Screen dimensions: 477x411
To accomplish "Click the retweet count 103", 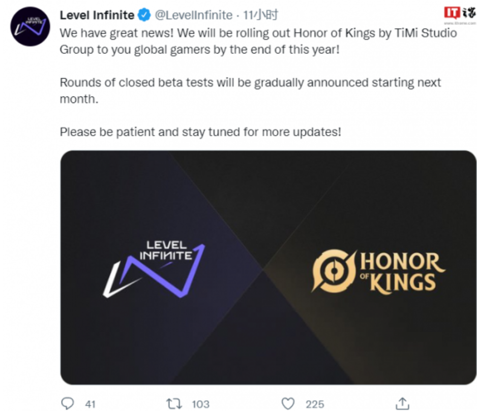I will [200, 404].
